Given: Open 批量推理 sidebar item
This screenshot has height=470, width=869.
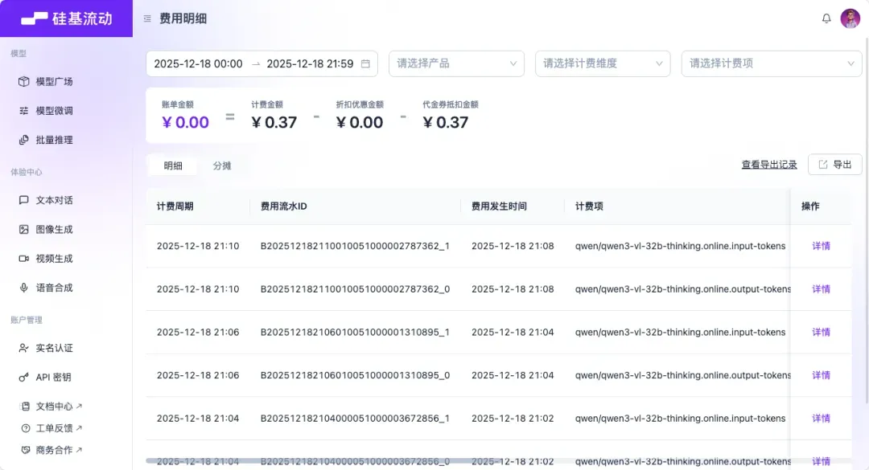Looking at the screenshot, I should 54,140.
